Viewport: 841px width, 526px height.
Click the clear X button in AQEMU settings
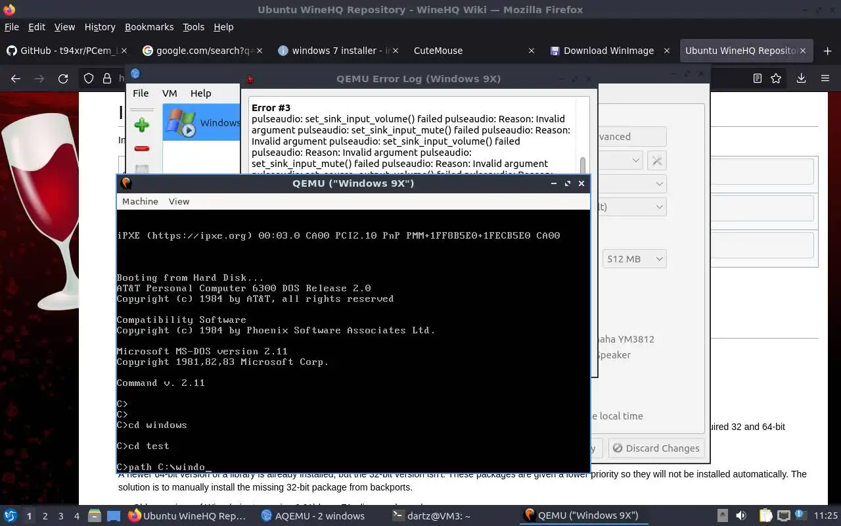(x=656, y=160)
